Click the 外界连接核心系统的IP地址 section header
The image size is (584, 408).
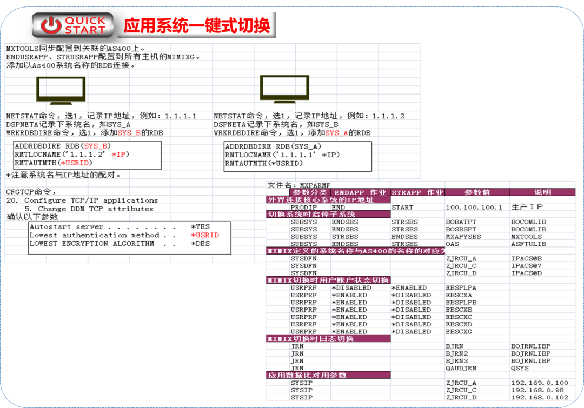pos(328,200)
